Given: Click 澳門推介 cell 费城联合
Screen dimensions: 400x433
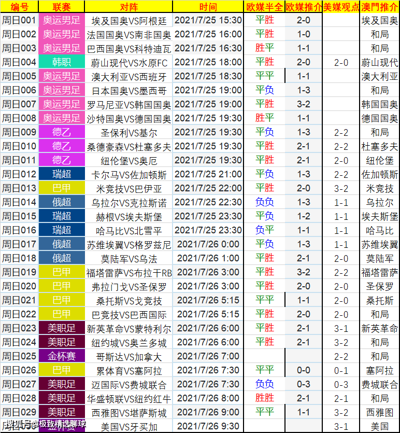Looking at the screenshot, I should pos(380,384).
